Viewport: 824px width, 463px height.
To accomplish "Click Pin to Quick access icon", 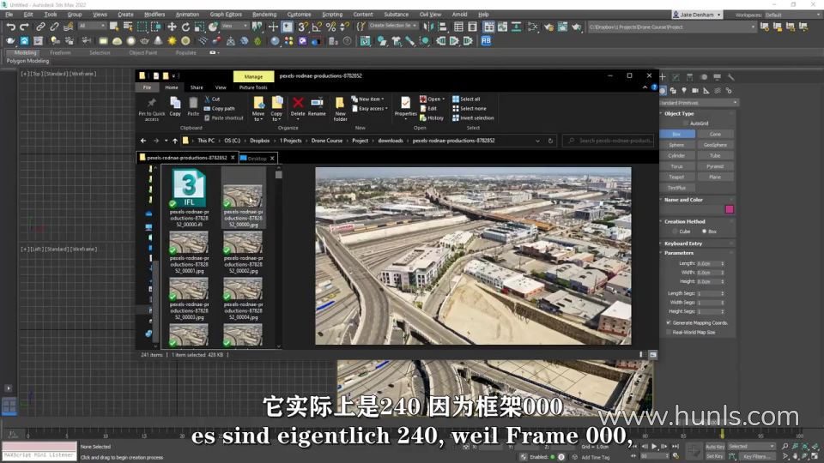I will click(152, 109).
